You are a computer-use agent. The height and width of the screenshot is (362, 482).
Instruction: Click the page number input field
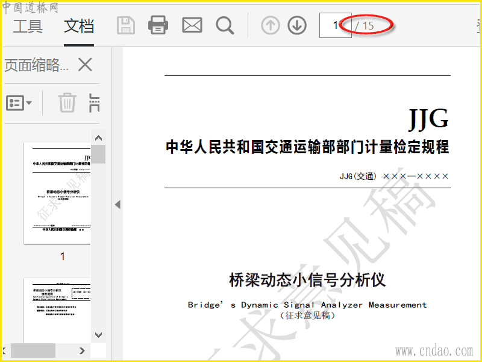point(336,25)
